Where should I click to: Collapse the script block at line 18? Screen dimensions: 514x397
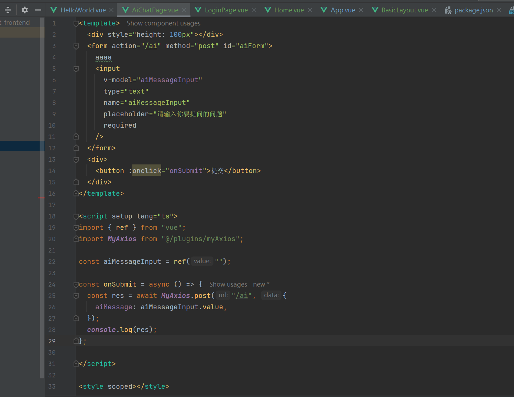[76, 216]
